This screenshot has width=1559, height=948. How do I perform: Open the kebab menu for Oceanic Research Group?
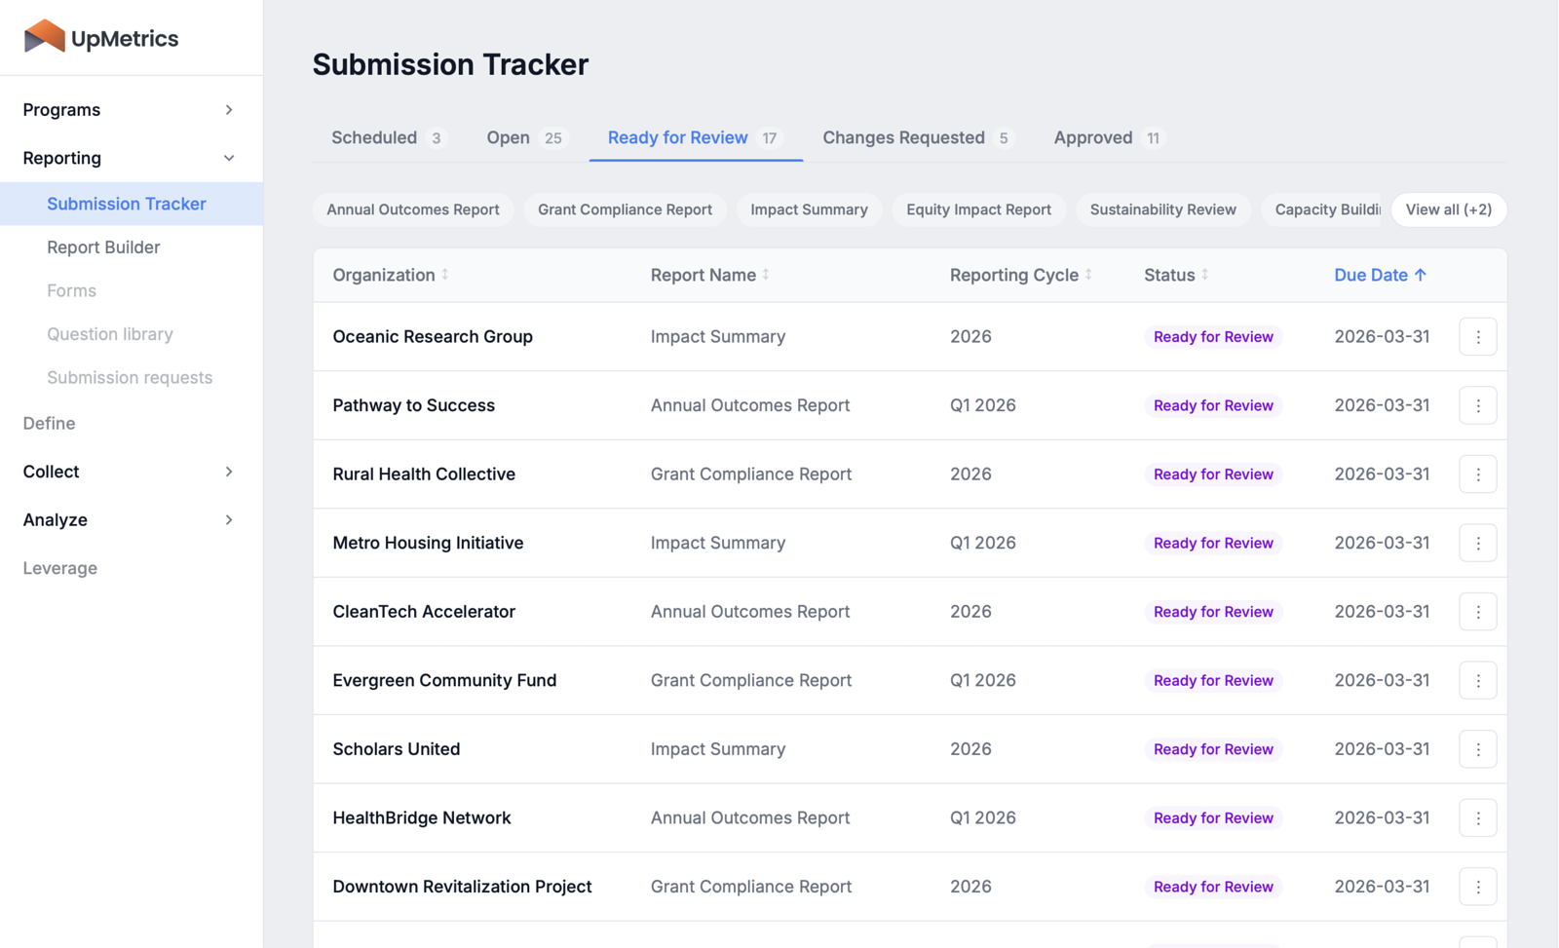(1478, 336)
